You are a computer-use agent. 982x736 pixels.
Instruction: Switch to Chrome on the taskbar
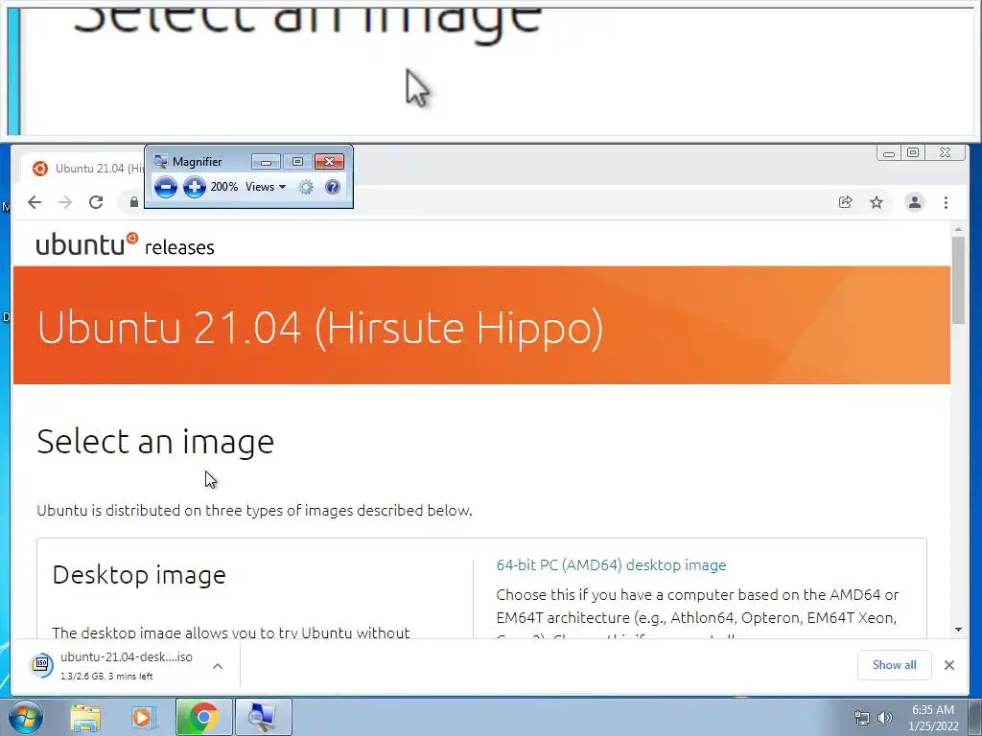click(203, 717)
